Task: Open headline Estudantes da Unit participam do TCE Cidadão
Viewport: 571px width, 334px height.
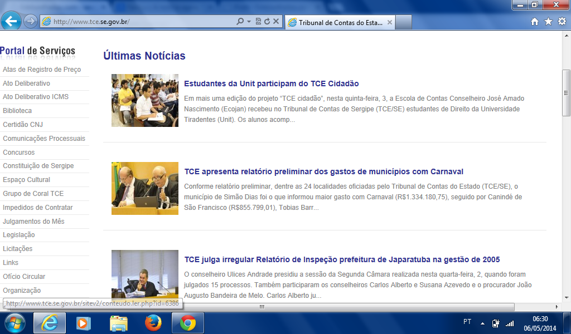Action: [272, 83]
